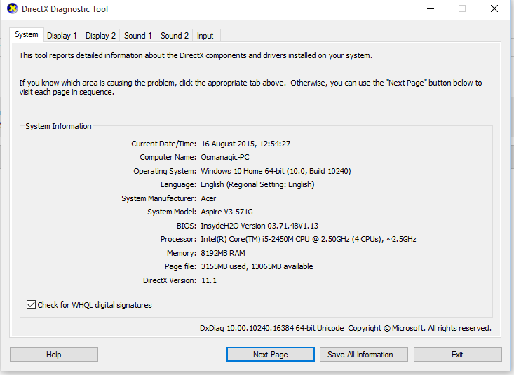Screen dimensions: 514x375
Task: Minimize the DirectX Diagnostic Tool window
Action: click(x=431, y=9)
